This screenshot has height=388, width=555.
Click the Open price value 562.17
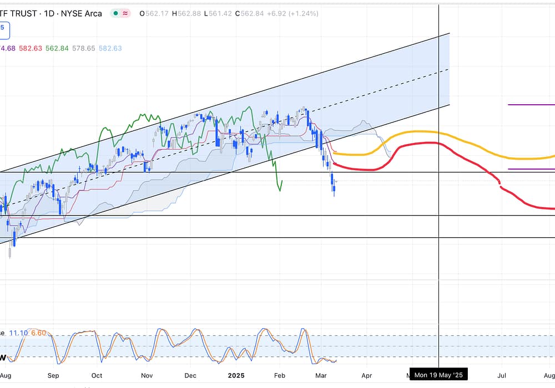point(158,13)
